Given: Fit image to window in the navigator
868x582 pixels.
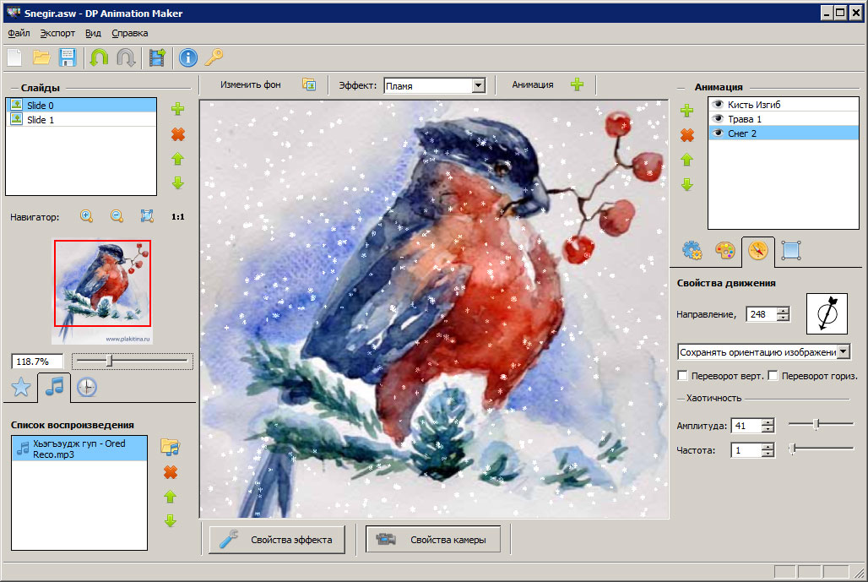Looking at the screenshot, I should tap(147, 216).
